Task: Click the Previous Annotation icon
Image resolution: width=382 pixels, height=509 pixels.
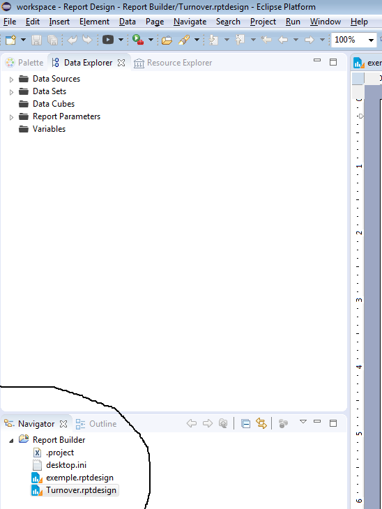Action: coord(240,40)
